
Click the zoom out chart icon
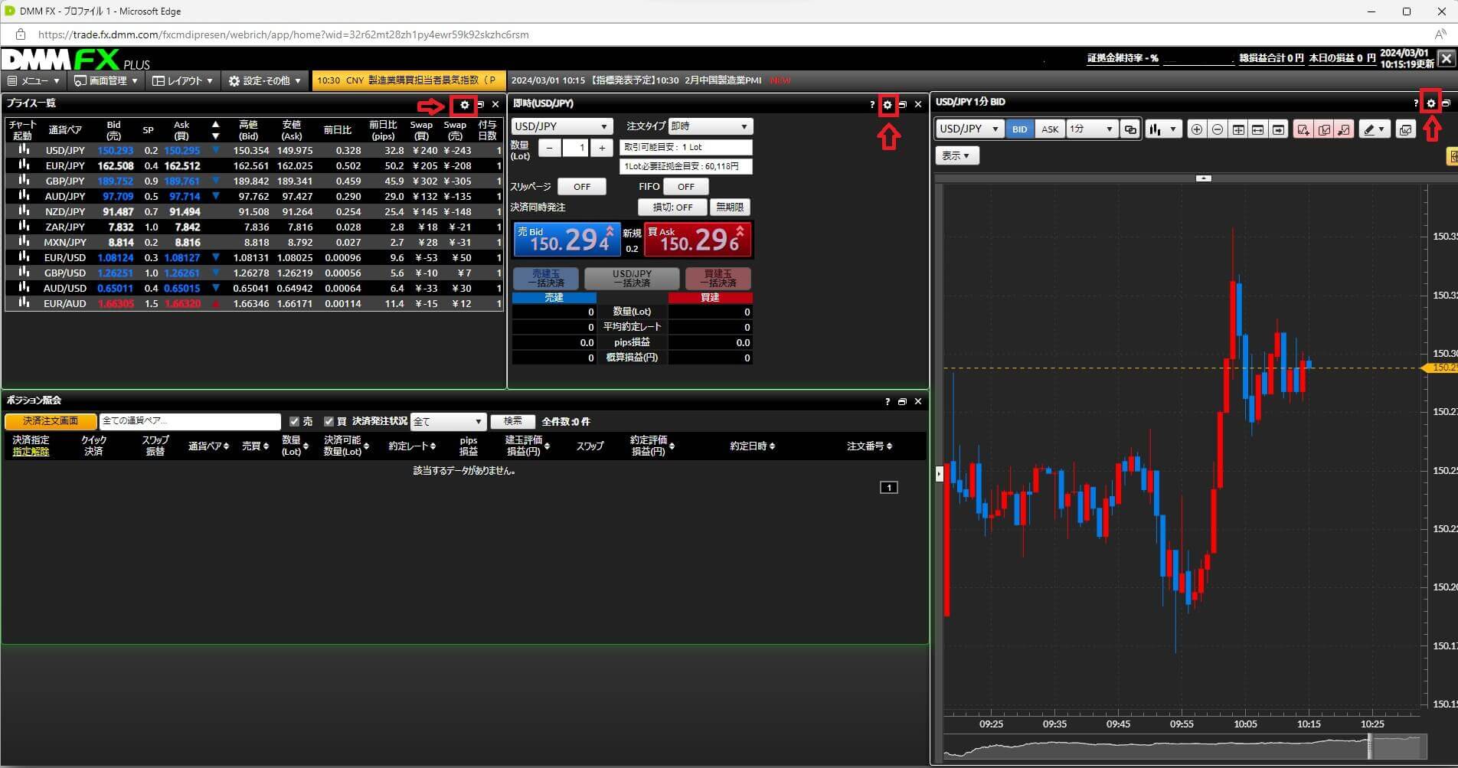coord(1217,129)
